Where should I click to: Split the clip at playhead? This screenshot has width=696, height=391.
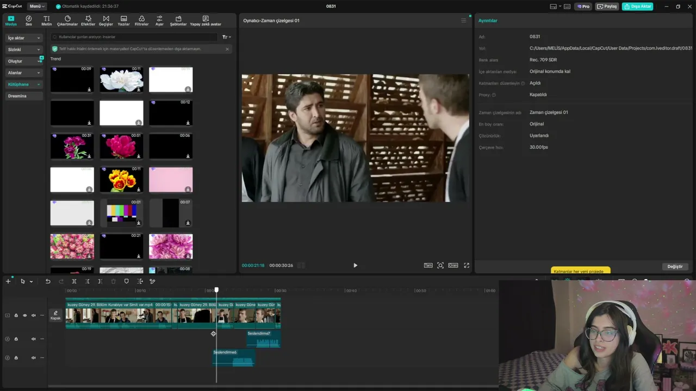[74, 281]
